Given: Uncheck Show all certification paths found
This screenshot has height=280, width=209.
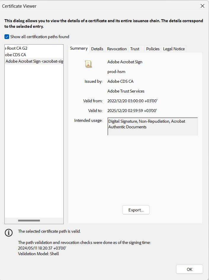Looking at the screenshot, I should pos(7,37).
